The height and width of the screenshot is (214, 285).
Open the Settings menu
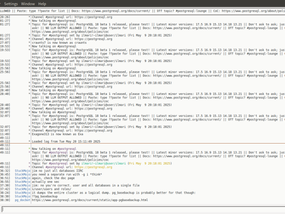(x=11, y=4)
